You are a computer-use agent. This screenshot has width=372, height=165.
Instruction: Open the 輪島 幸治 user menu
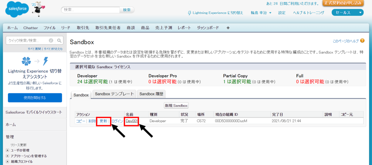click(261, 13)
